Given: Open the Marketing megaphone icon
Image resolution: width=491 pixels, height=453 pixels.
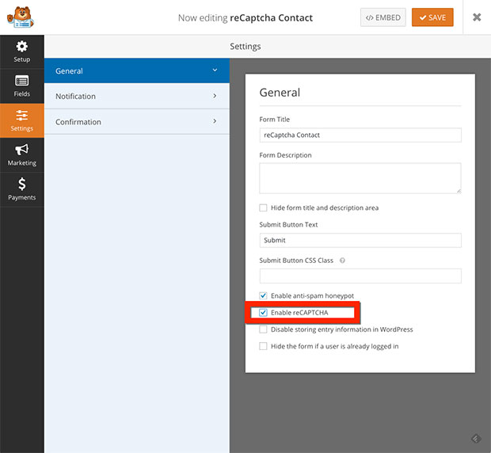Looking at the screenshot, I should [22, 150].
